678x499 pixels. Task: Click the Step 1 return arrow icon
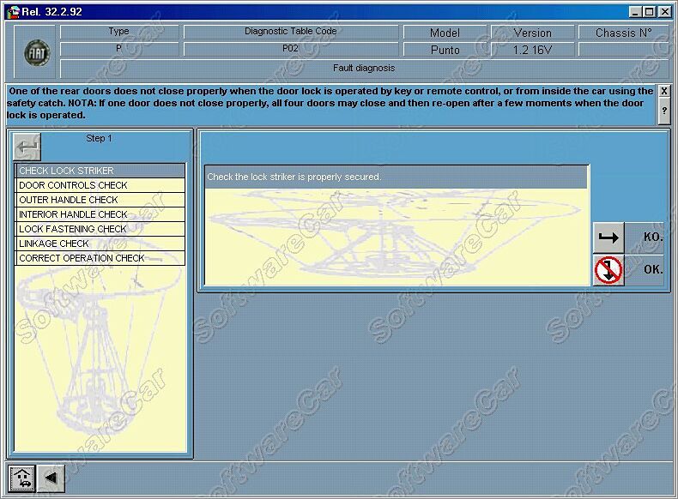(x=27, y=147)
